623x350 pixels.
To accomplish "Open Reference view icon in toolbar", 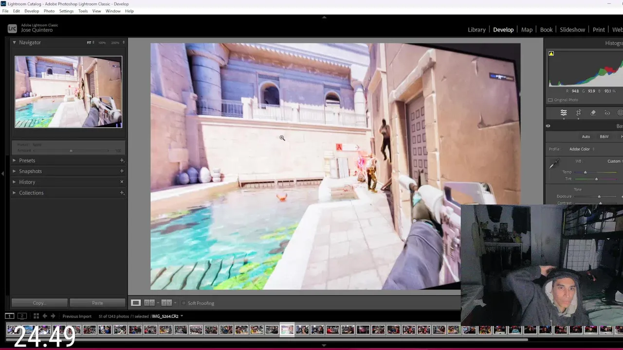I will pos(149,303).
